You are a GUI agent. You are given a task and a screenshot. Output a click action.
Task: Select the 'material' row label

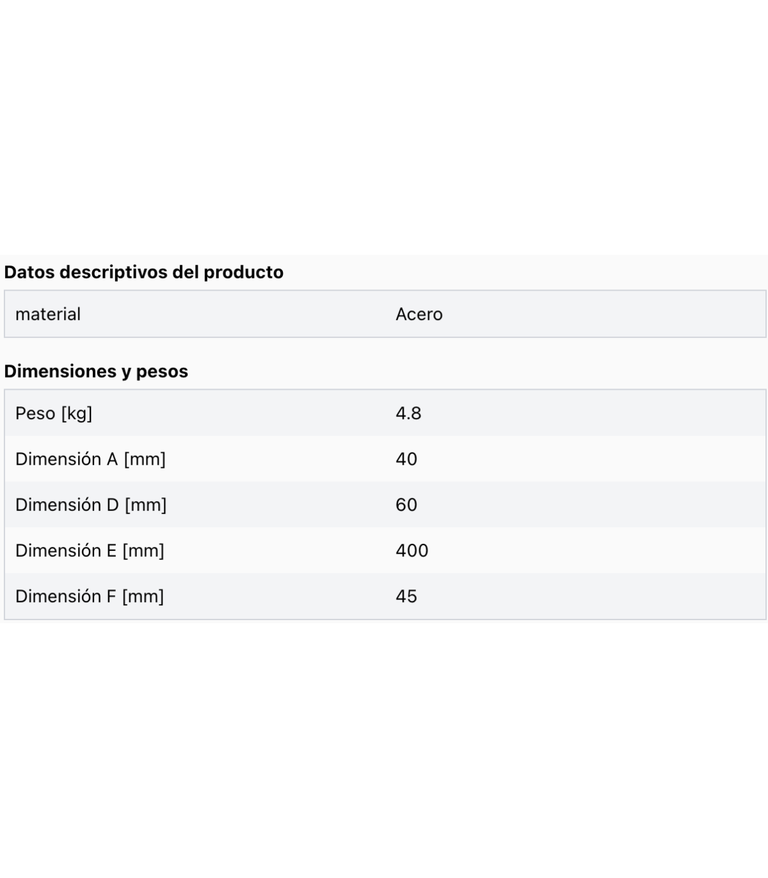[48, 314]
